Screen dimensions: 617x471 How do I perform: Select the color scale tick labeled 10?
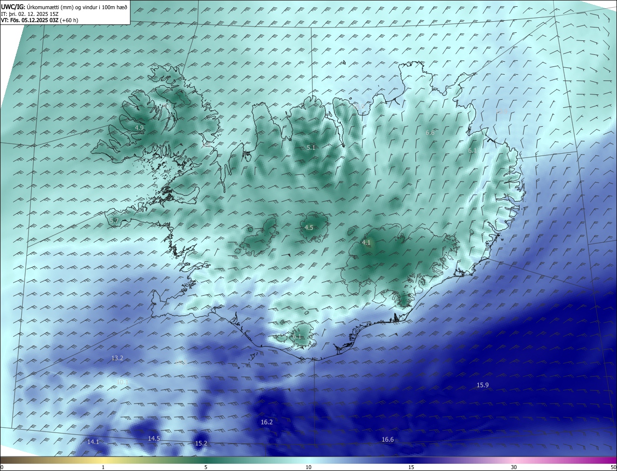point(308,467)
